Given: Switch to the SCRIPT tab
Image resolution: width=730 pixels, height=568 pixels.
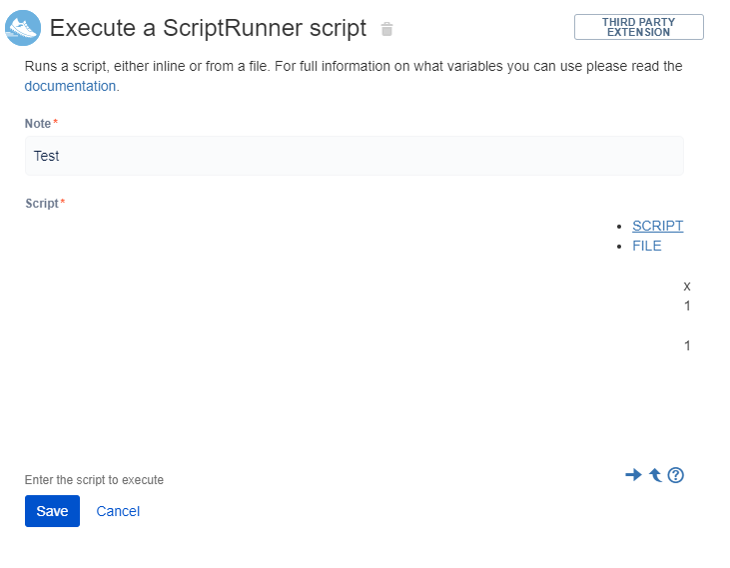Looking at the screenshot, I should point(657,226).
